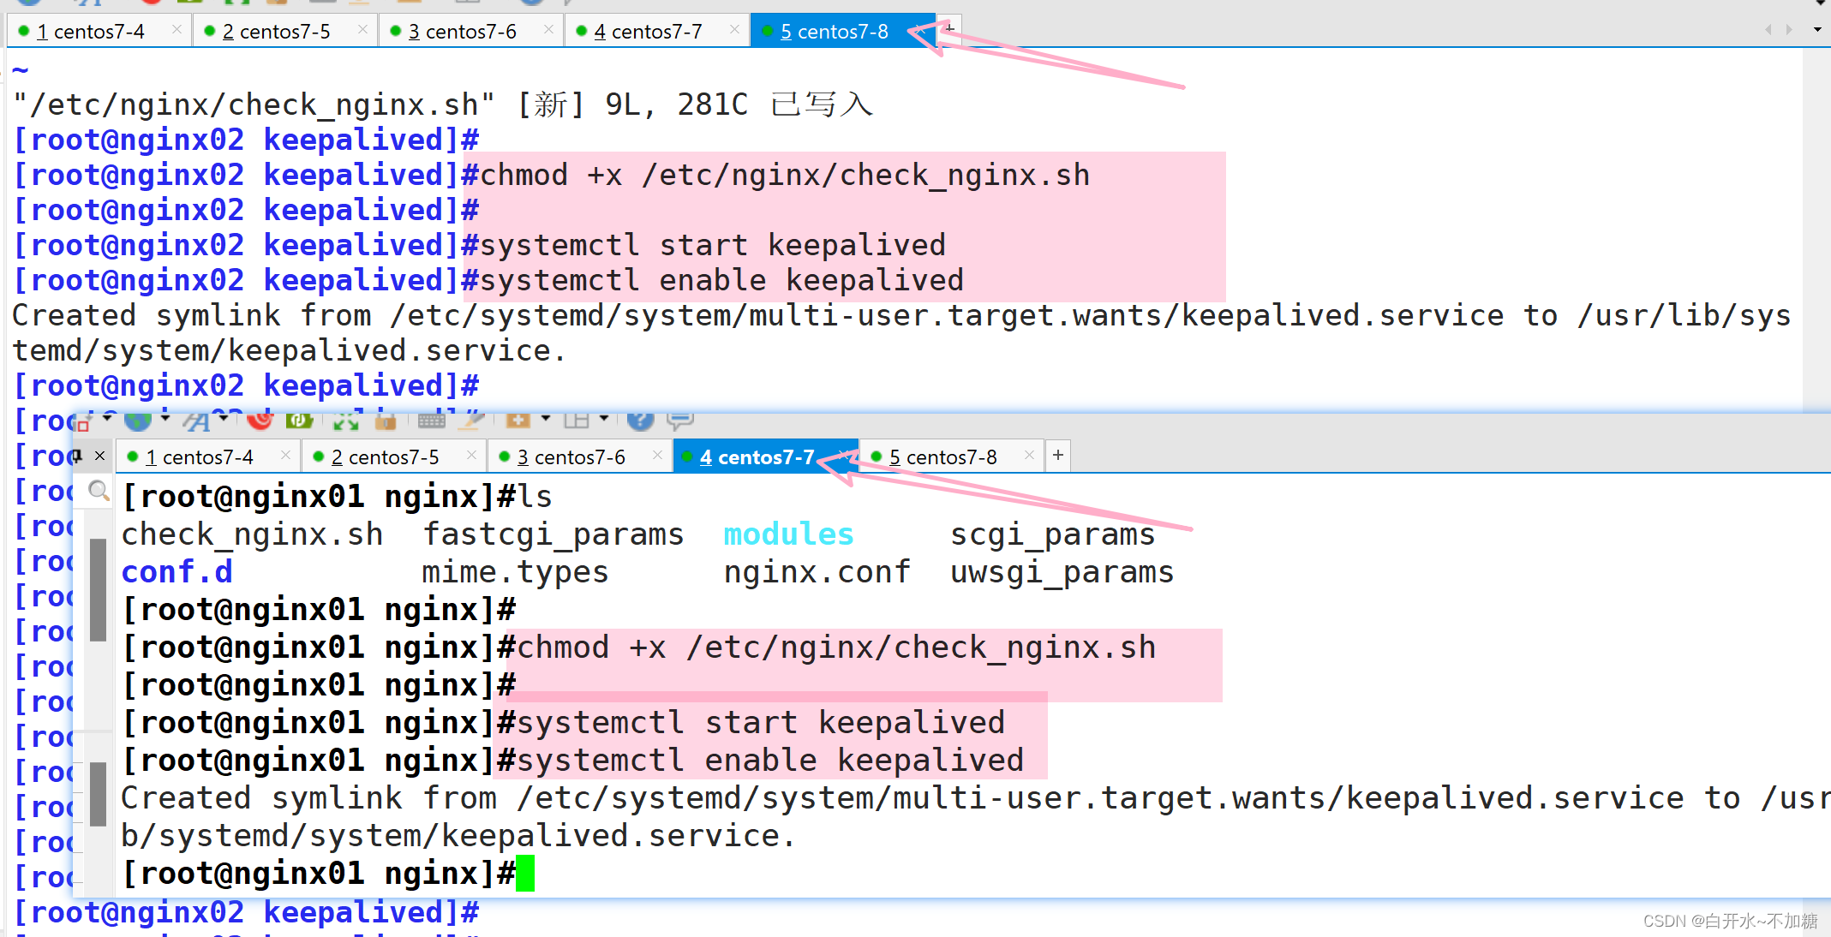Click the lower terminal's vertical scrollbar thumb

click(x=99, y=589)
